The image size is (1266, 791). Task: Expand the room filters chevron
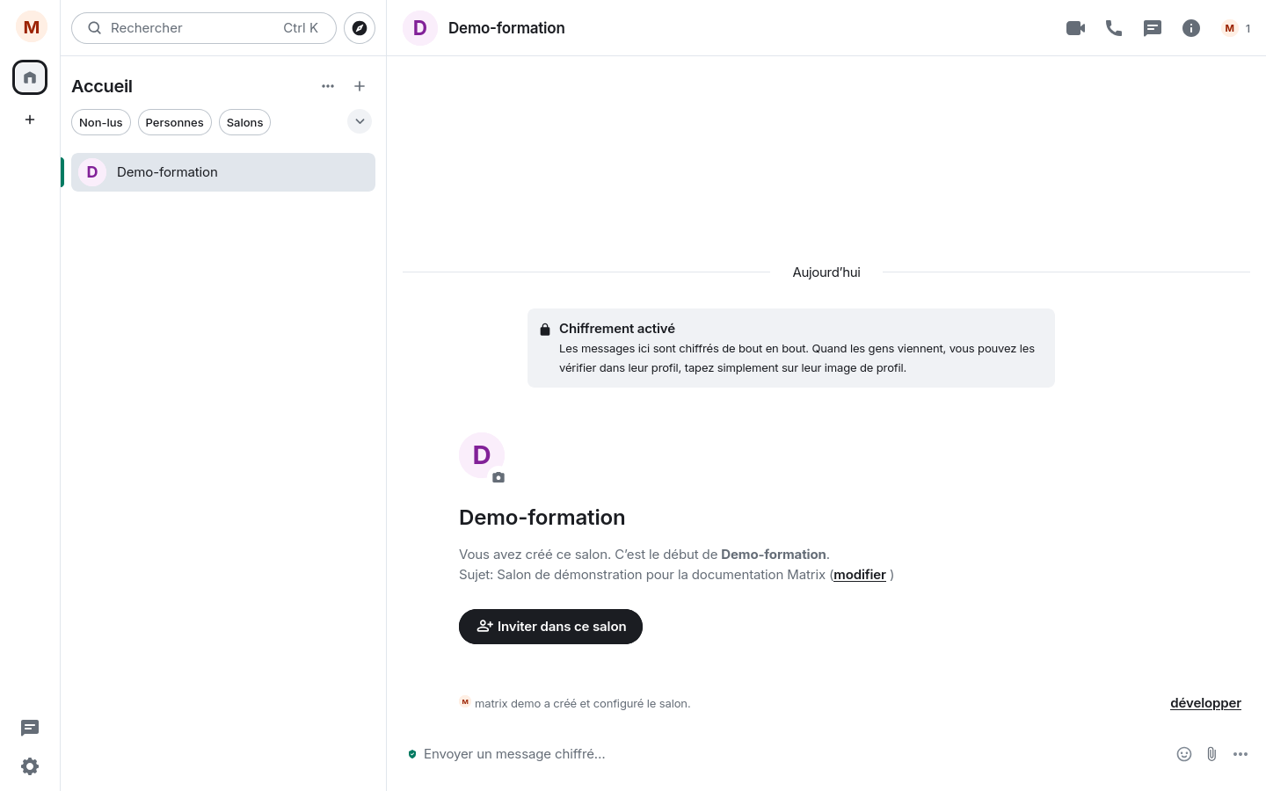coord(360,121)
